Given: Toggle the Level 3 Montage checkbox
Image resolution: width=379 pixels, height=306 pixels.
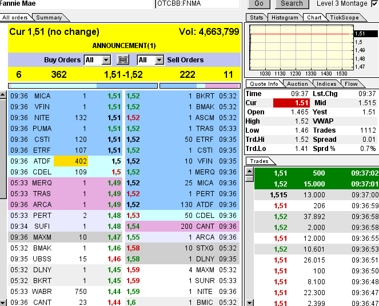Looking at the screenshot, I should 374,3.
